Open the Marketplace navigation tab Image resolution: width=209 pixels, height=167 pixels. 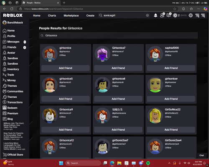(x=71, y=15)
